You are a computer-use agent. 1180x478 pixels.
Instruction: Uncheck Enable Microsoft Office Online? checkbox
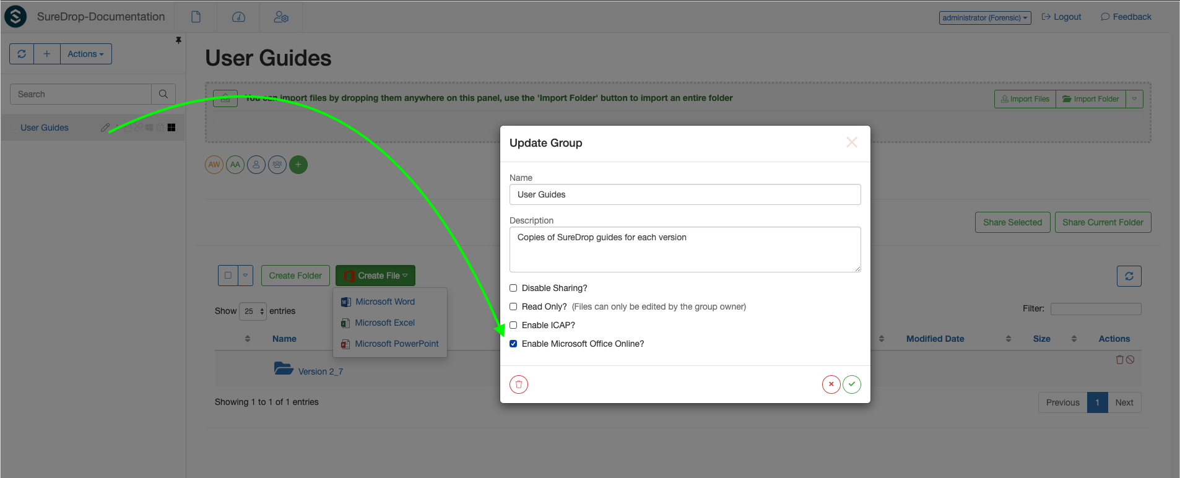(x=513, y=344)
